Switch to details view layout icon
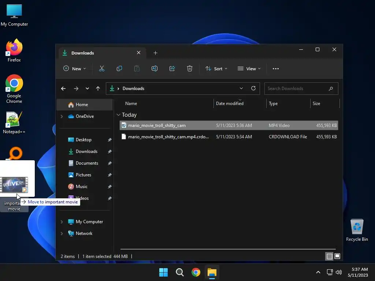The width and height of the screenshot is (375, 281). [x=329, y=256]
